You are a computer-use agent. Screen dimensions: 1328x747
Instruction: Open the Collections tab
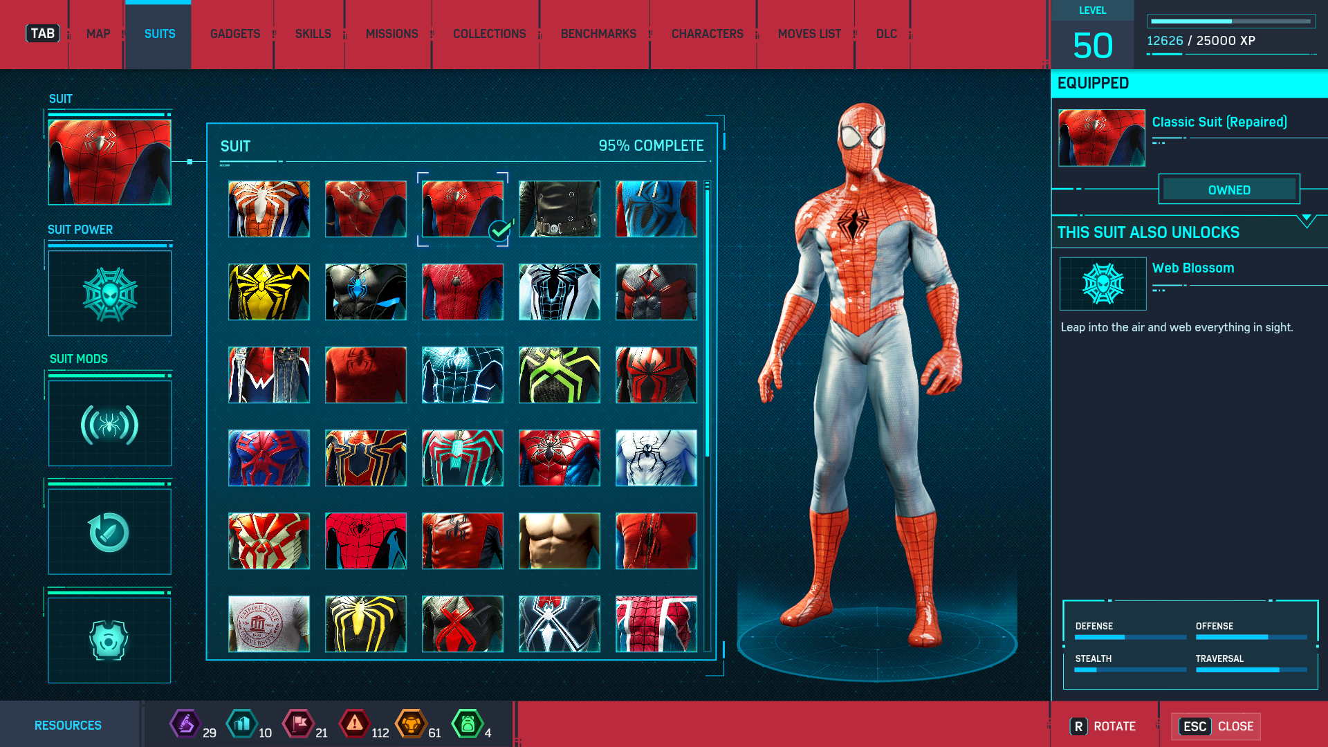tap(489, 34)
